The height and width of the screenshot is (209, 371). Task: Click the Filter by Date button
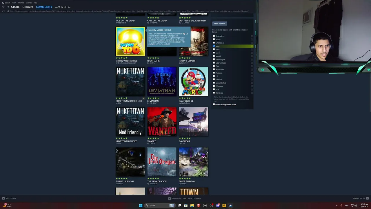coord(220,24)
